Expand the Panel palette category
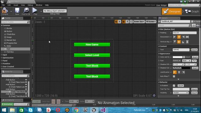The height and width of the screenshot is (113, 201). click(2, 61)
